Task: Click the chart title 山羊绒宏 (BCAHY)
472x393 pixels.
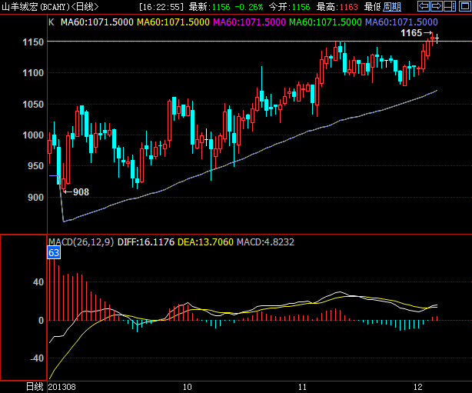Action: point(35,7)
